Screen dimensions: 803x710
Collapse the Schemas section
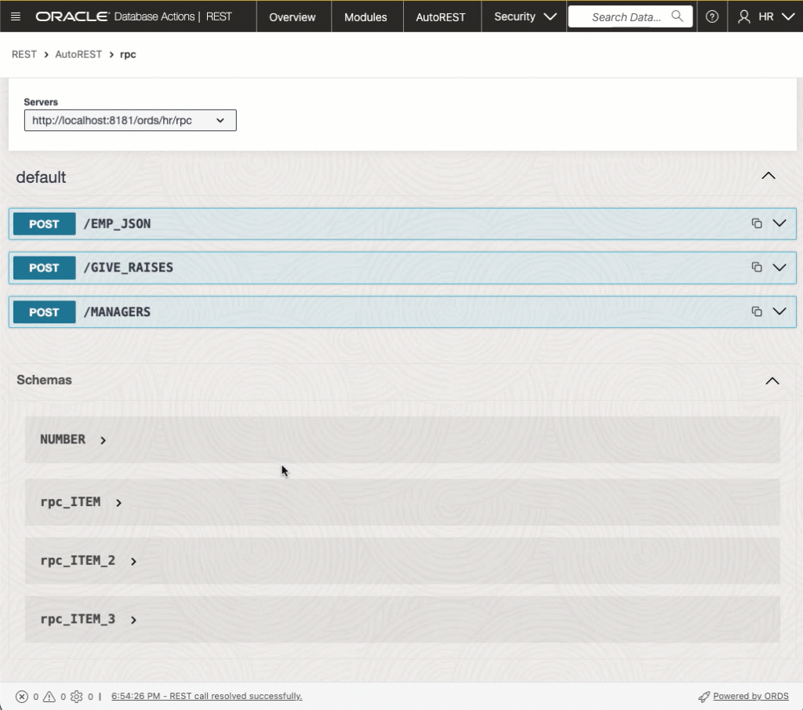[x=772, y=381]
